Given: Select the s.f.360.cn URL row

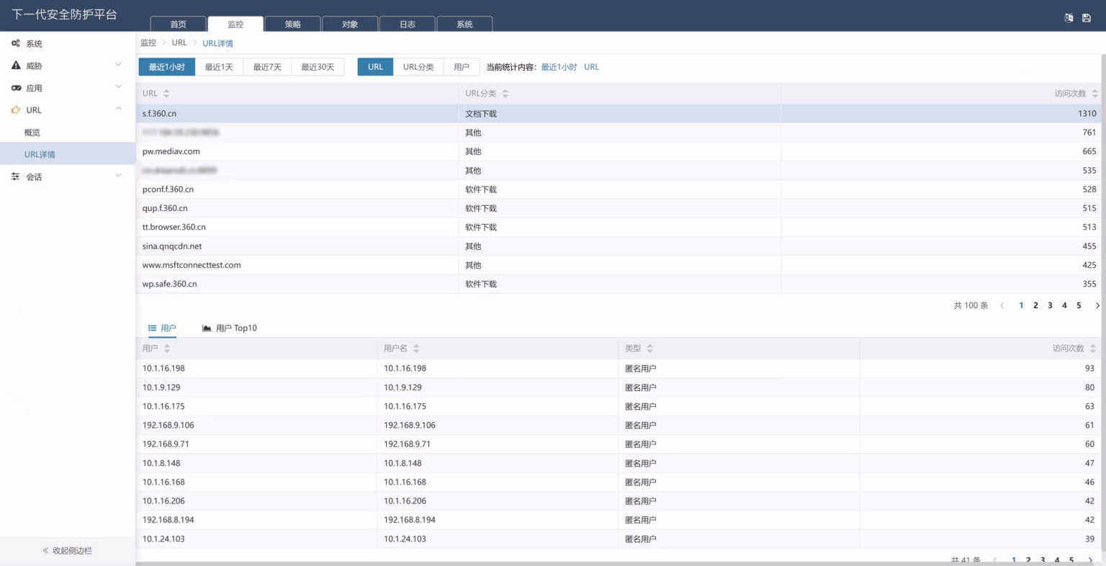Looking at the screenshot, I should pos(619,114).
